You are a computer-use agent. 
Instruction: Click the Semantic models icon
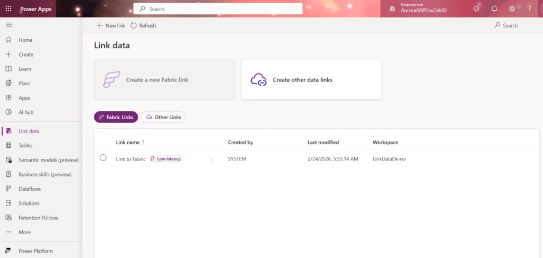pos(8,160)
